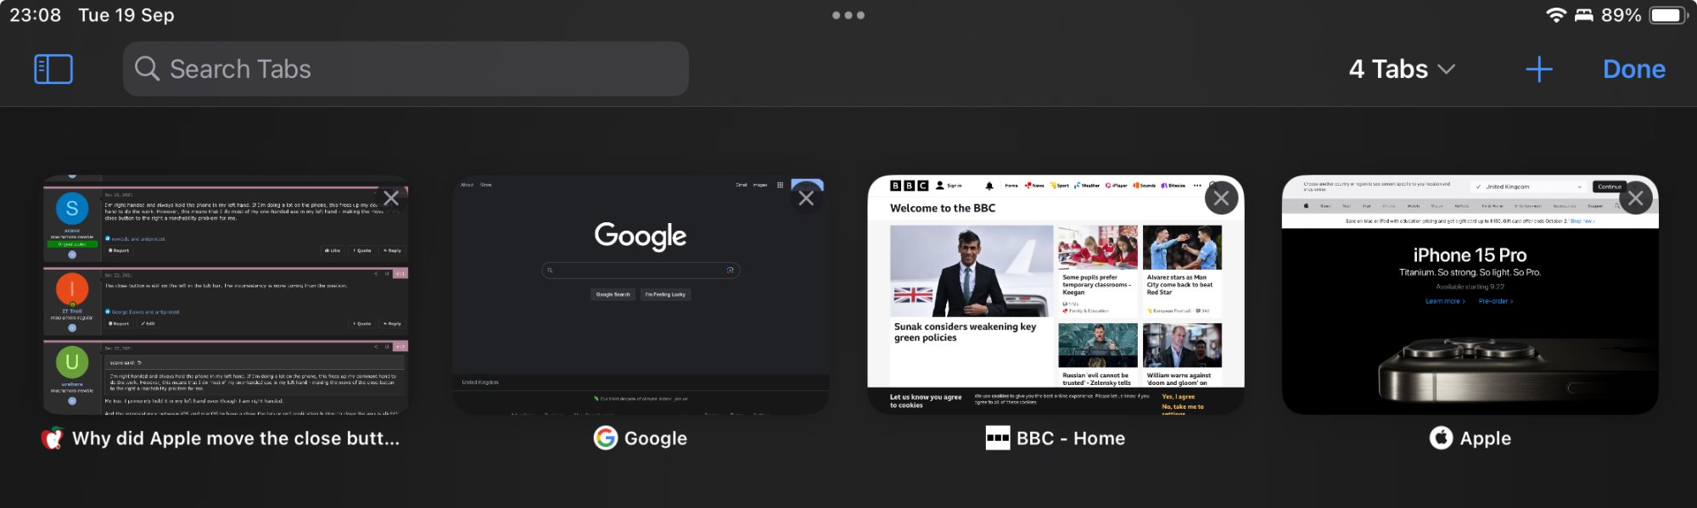Tap the Search Tabs field
Screen dimensions: 1697x508
click(x=406, y=69)
